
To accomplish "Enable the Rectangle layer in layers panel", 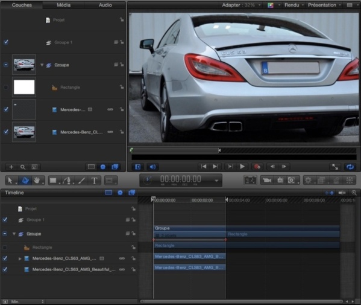I will coord(6,87).
